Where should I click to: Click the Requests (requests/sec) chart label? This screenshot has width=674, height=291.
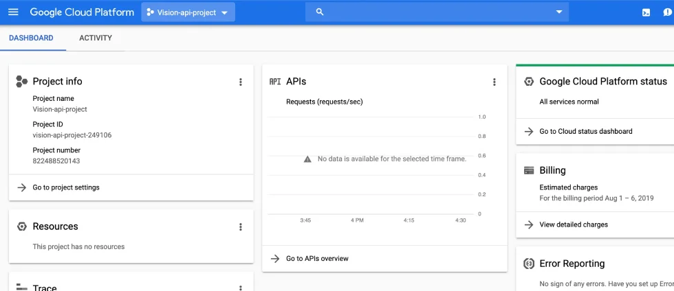pyautogui.click(x=325, y=102)
